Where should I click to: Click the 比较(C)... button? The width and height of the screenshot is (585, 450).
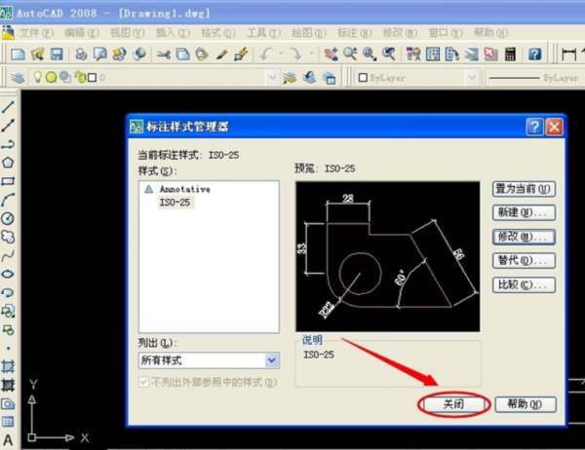524,285
